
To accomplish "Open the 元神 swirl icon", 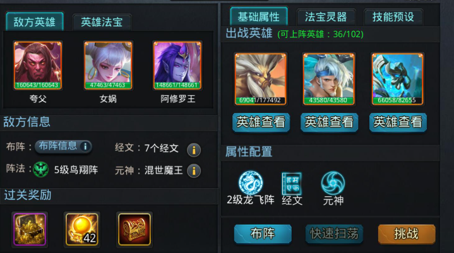I will coord(333,183).
